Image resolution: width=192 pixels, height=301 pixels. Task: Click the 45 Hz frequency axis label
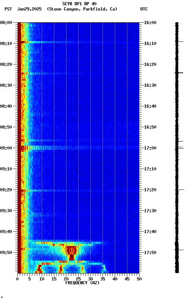[x=127, y=279]
